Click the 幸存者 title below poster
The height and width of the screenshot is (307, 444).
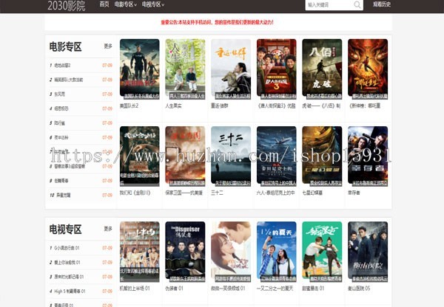tap(354, 193)
